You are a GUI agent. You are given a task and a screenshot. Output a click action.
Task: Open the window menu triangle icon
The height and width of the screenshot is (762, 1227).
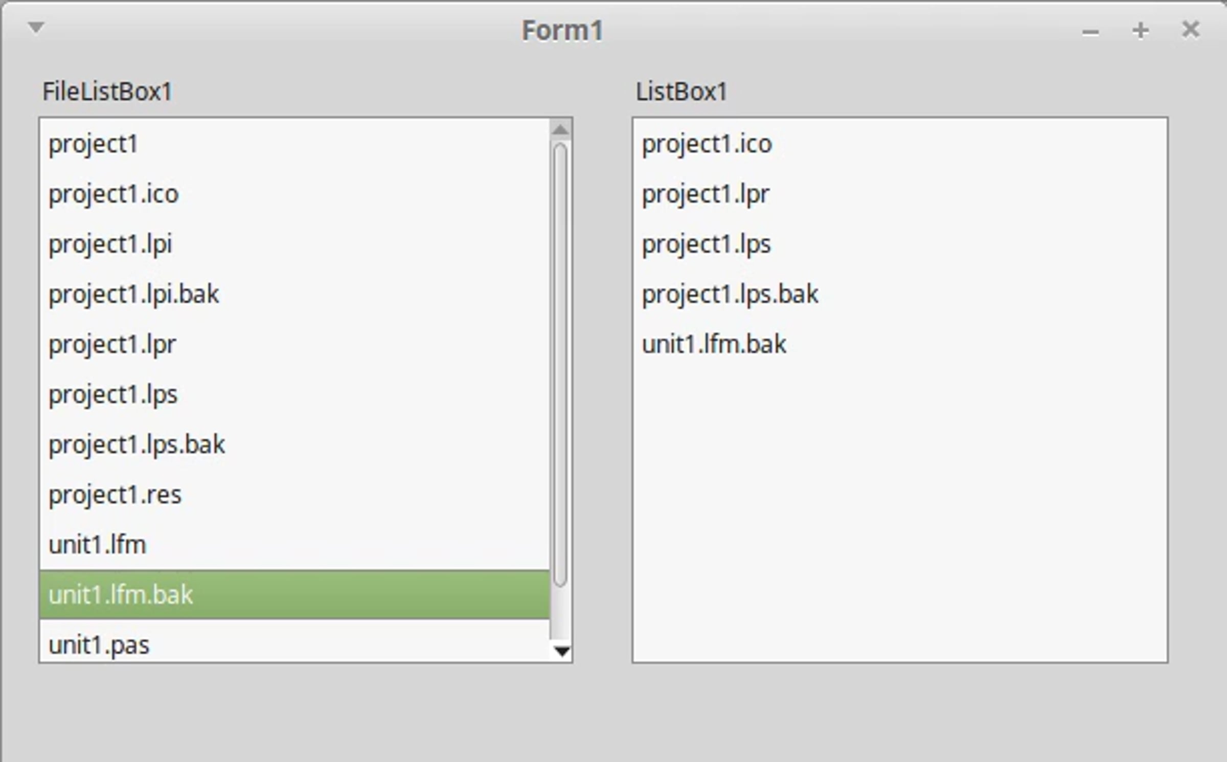tap(36, 28)
